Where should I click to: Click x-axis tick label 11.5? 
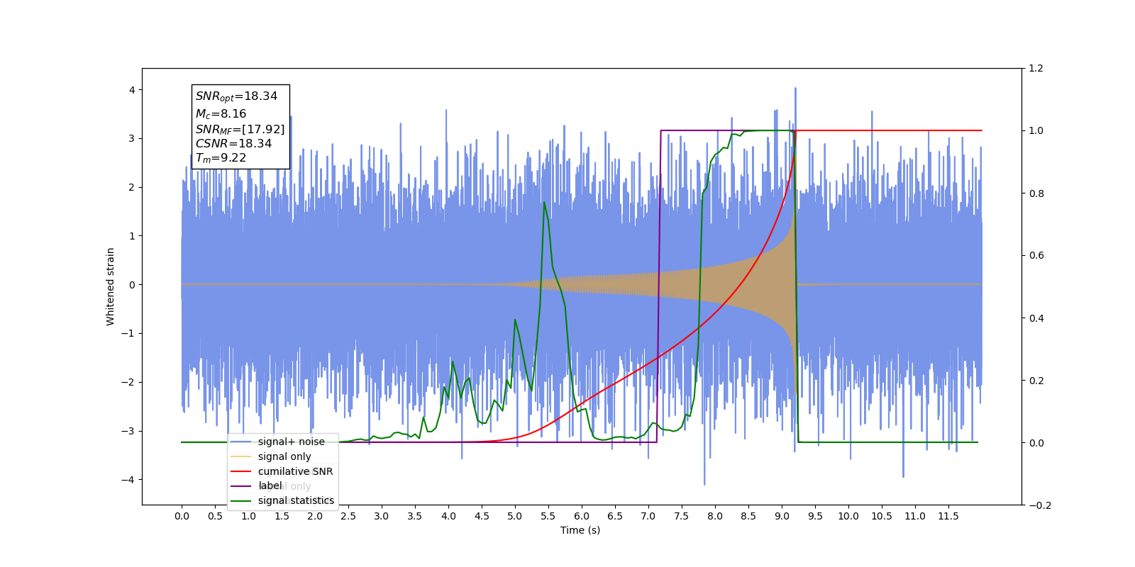[x=948, y=516]
